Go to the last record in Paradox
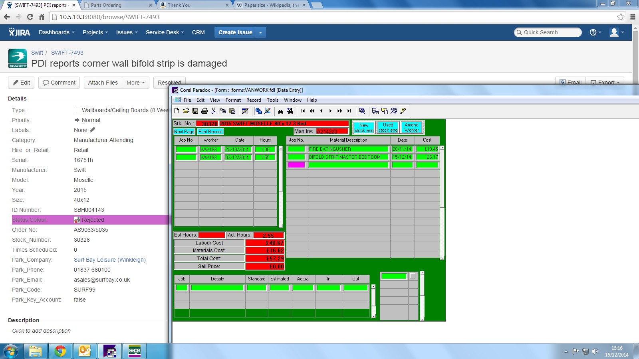This screenshot has width=639, height=359. coord(349,111)
